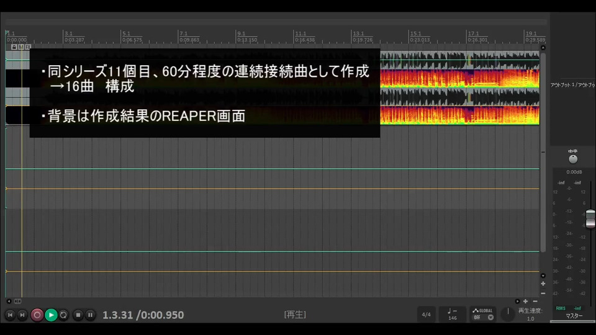The width and height of the screenshot is (596, 335).
Task: Stop playback with the Stop button
Action: point(78,315)
